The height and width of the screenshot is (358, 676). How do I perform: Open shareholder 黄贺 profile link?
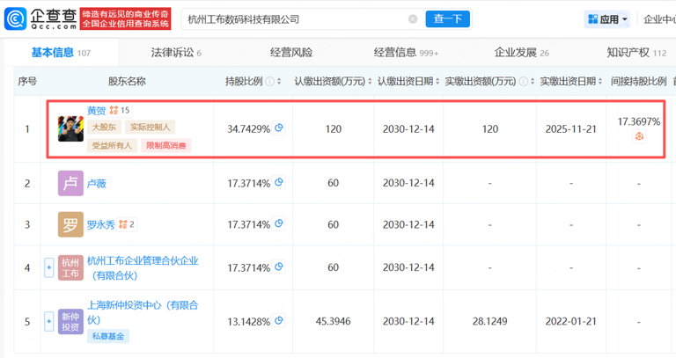96,111
